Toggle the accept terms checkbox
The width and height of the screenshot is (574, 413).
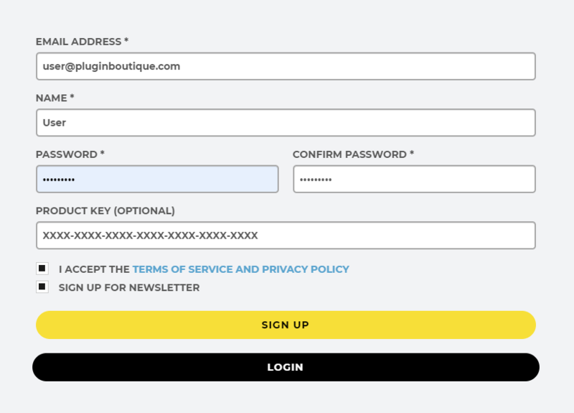[x=42, y=269]
